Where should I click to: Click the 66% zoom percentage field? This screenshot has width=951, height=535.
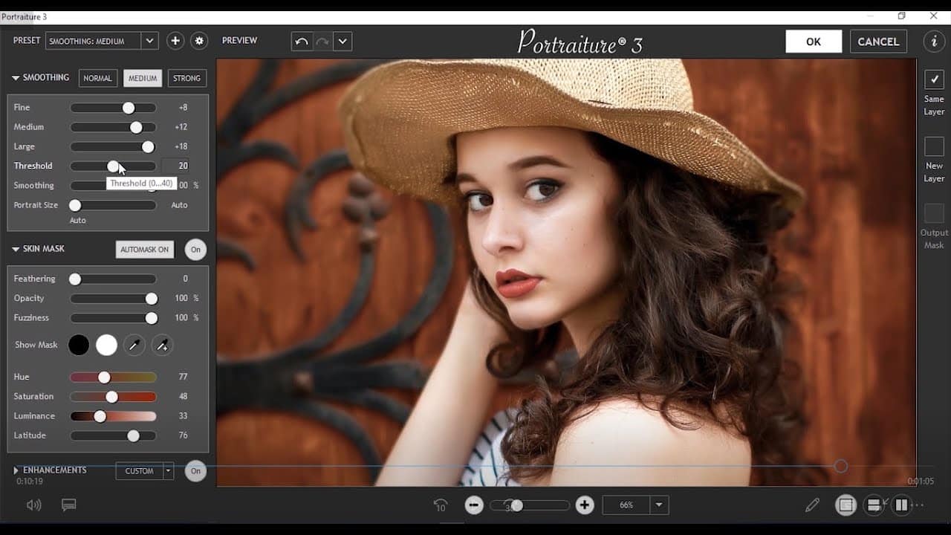(x=626, y=505)
